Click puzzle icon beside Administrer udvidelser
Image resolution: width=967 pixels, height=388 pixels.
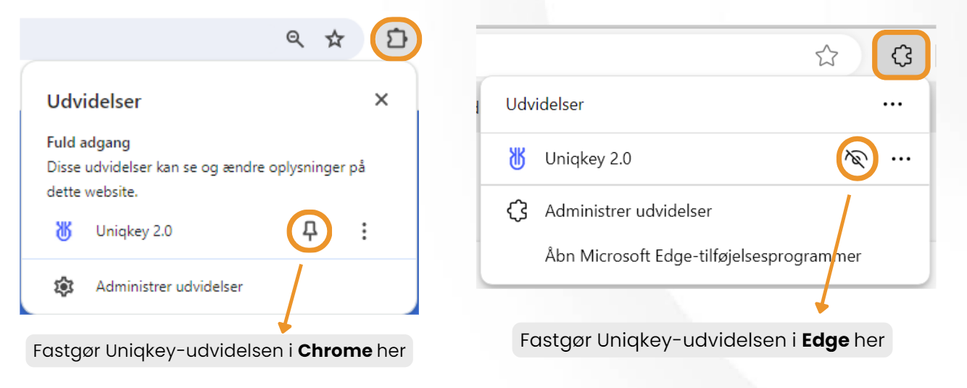[516, 211]
